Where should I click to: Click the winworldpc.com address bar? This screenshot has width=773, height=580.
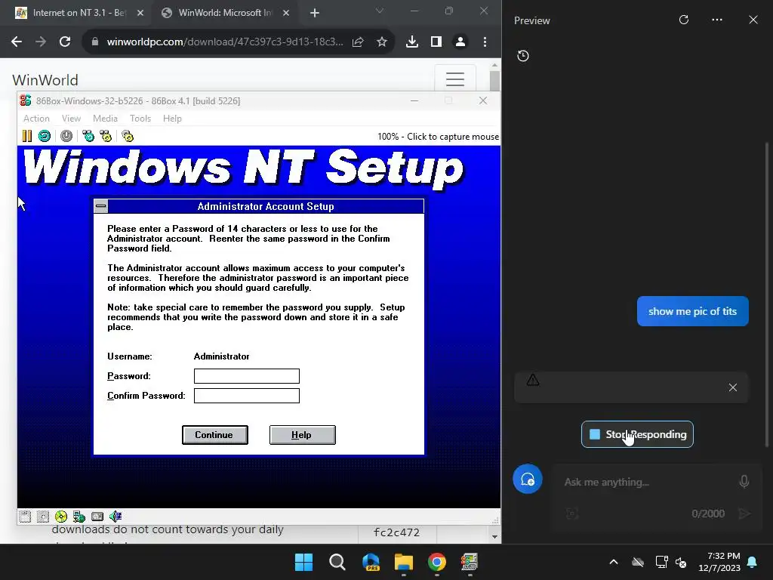tap(224, 42)
